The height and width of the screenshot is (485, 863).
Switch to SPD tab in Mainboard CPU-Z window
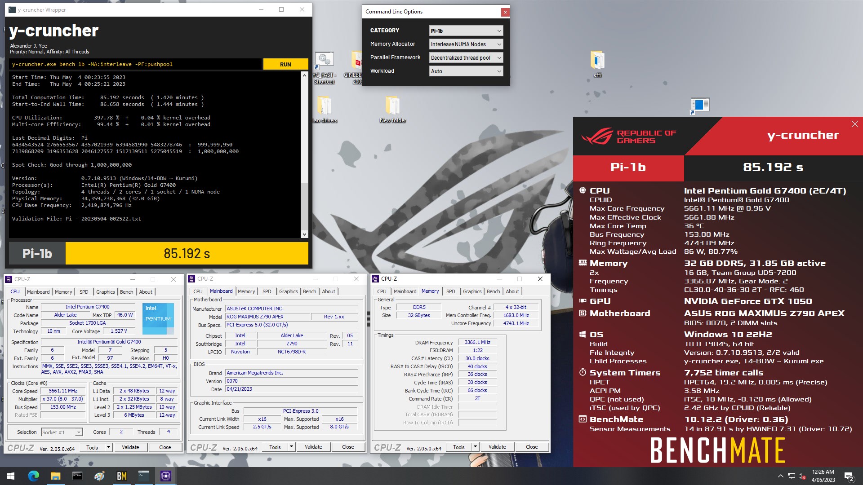coord(267,291)
